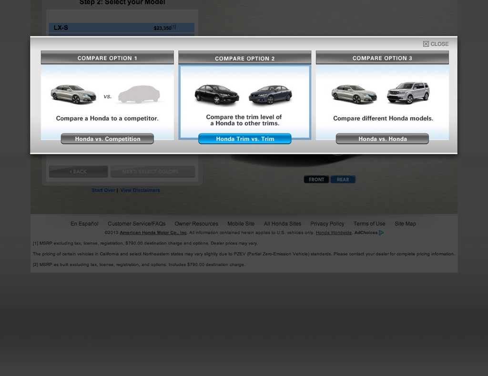Click the dark blue Civic trim image
488x376 pixels.
point(270,95)
